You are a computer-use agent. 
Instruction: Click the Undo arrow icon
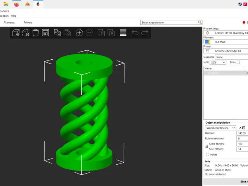point(135,33)
